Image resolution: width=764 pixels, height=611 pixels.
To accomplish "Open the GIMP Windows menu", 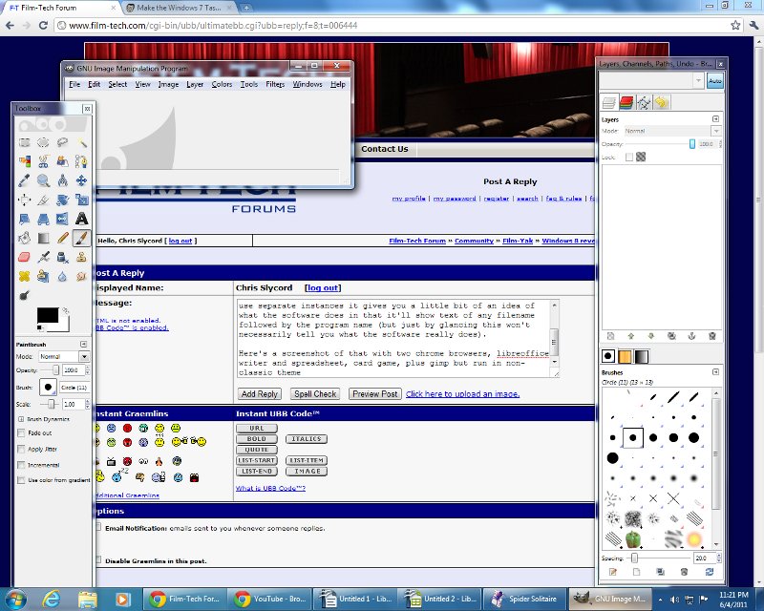I will pos(308,84).
